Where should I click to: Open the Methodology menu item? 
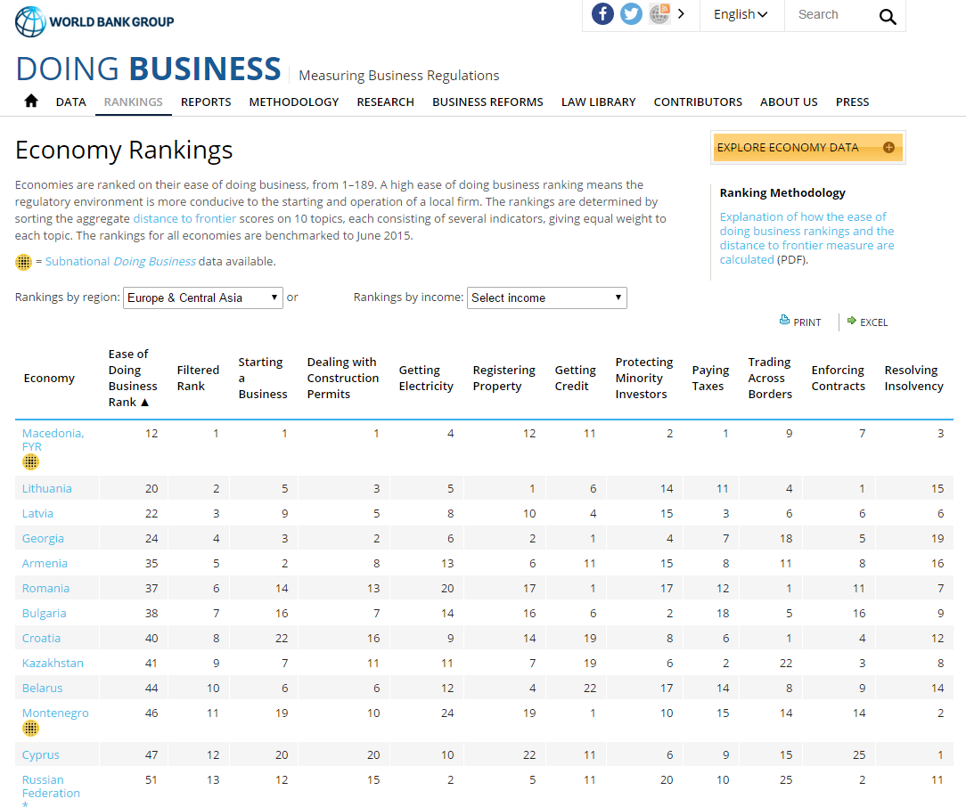(x=294, y=102)
